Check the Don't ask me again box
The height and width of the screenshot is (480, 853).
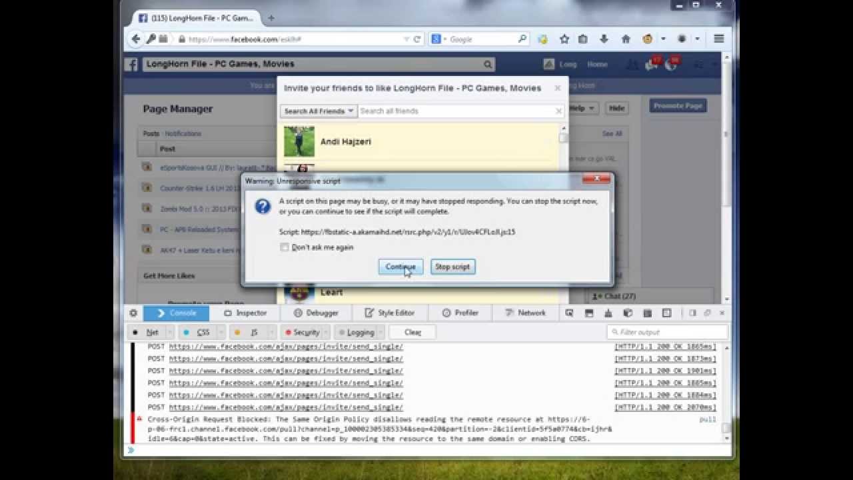point(285,247)
